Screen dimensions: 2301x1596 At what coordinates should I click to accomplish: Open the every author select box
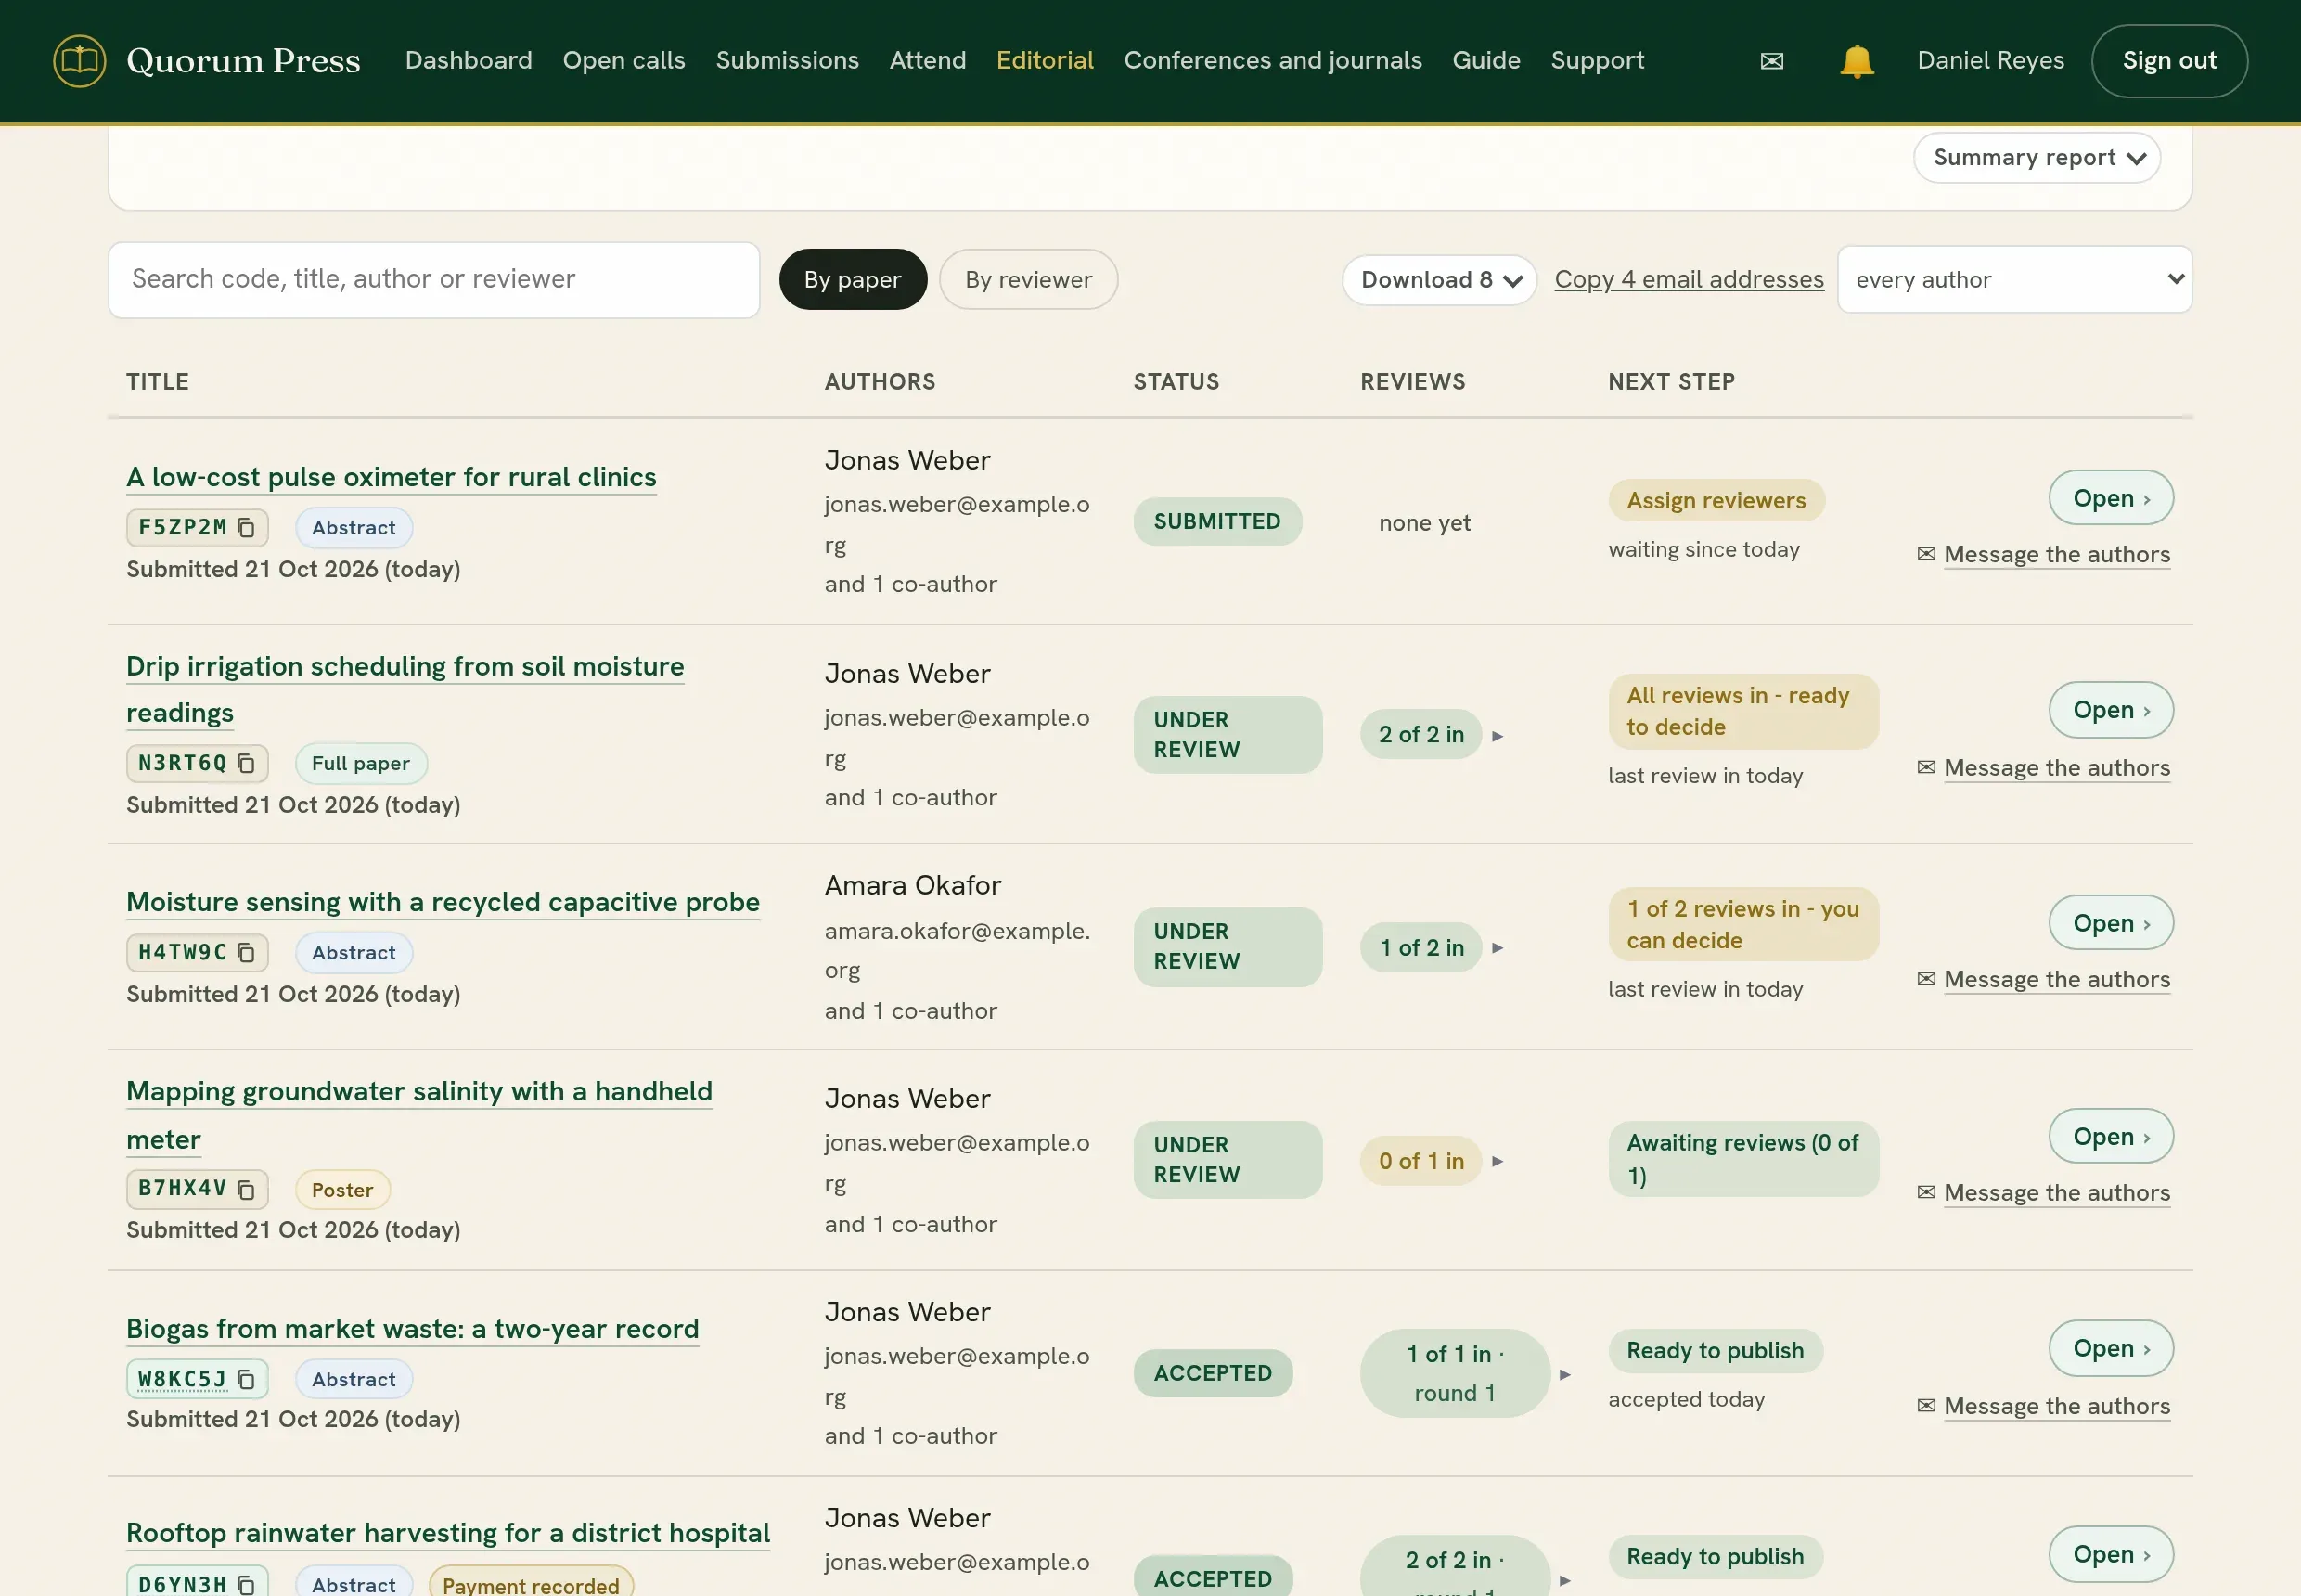pos(2014,279)
